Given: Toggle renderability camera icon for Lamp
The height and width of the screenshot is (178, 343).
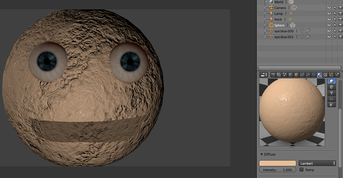Looking at the screenshot, I should click(341, 13).
